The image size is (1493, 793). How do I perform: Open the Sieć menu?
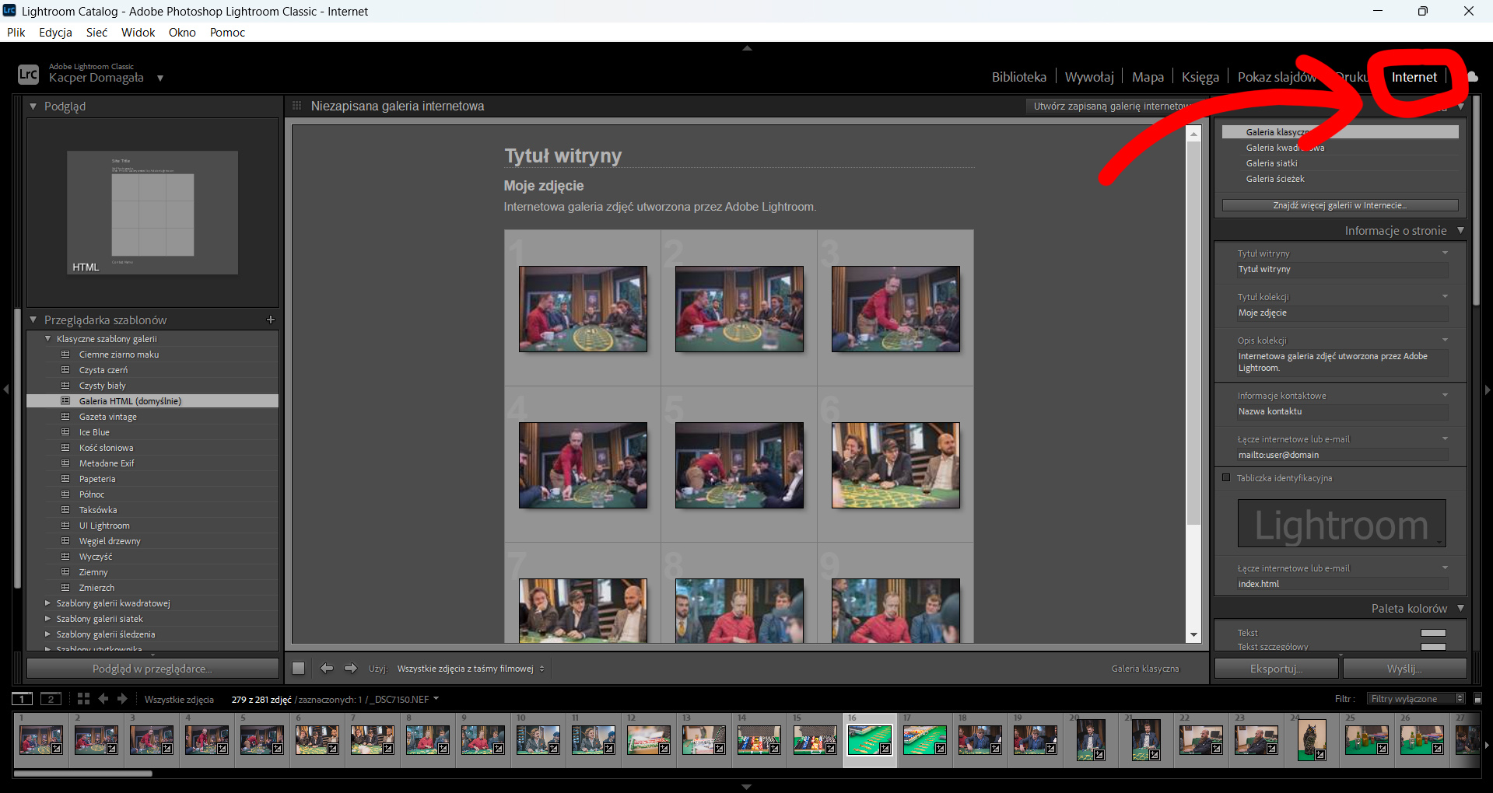click(96, 32)
